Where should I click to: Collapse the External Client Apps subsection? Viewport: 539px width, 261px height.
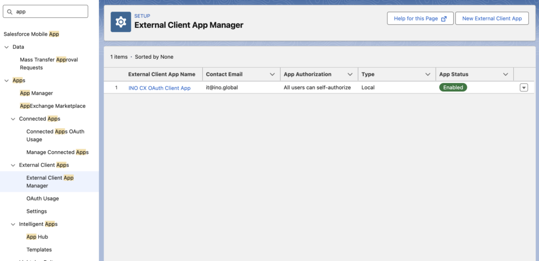pyautogui.click(x=13, y=165)
